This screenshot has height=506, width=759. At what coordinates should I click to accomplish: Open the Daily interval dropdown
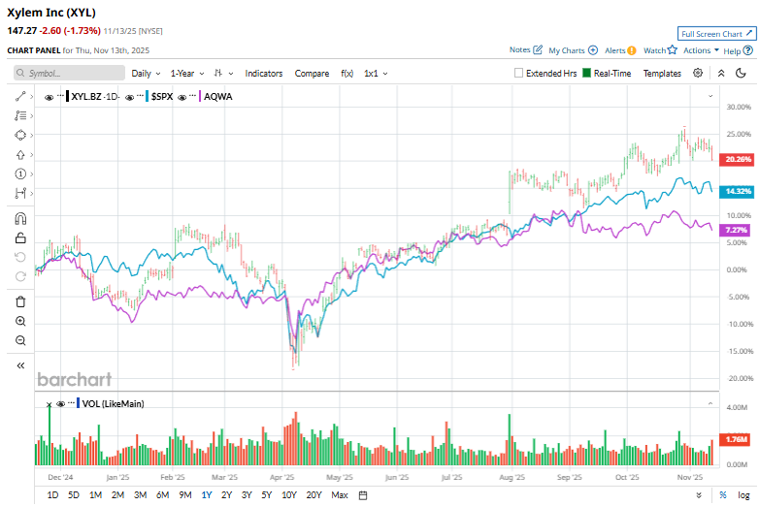tap(146, 74)
